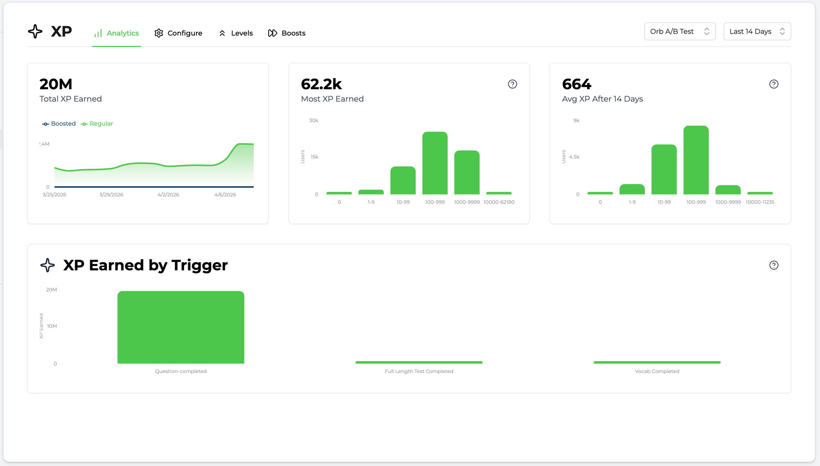Switch to the Configure tab
This screenshot has width=820, height=466.
[184, 33]
